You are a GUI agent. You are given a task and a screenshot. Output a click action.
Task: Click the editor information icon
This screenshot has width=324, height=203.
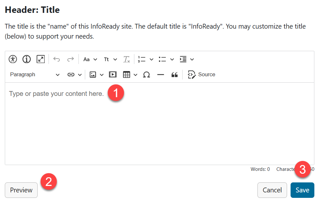[x=26, y=59]
